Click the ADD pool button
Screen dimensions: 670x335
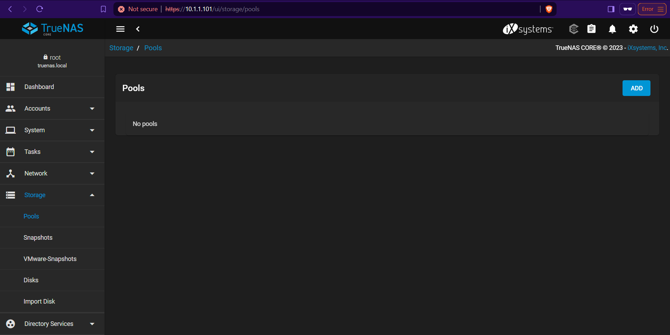(636, 88)
